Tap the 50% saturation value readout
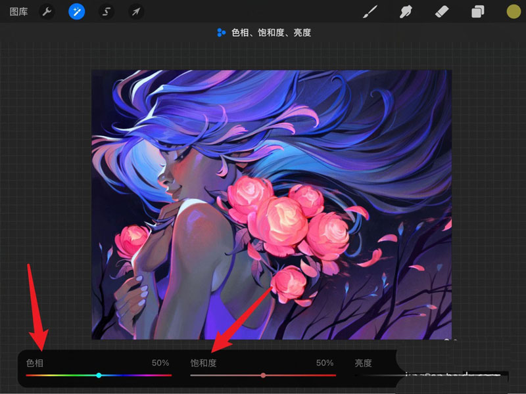The width and height of the screenshot is (526, 394). click(x=323, y=362)
